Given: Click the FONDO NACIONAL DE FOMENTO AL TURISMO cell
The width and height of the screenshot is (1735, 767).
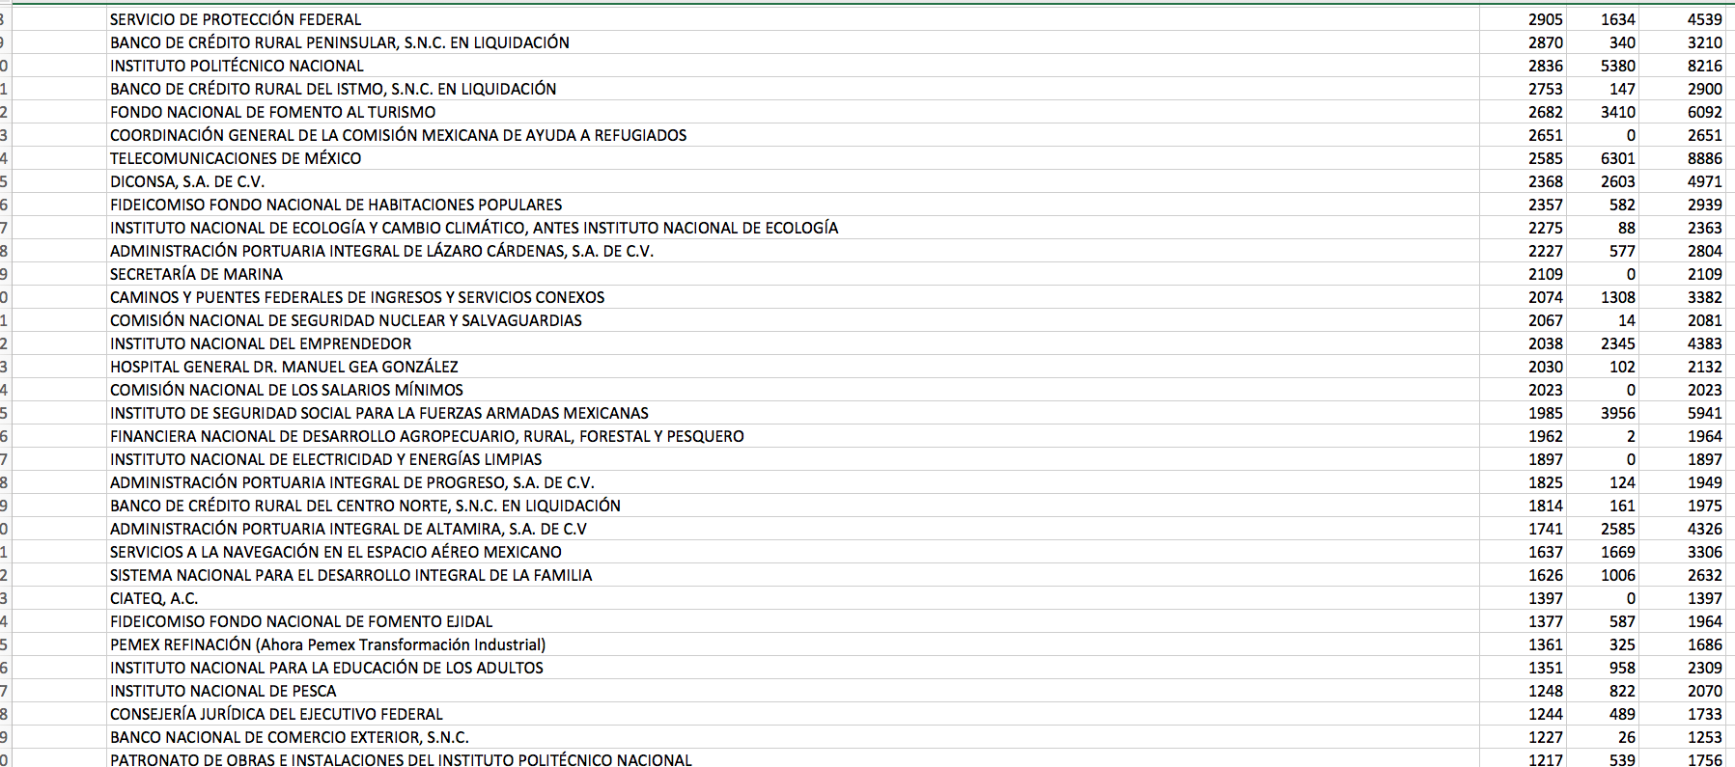Looking at the screenshot, I should point(272,112).
